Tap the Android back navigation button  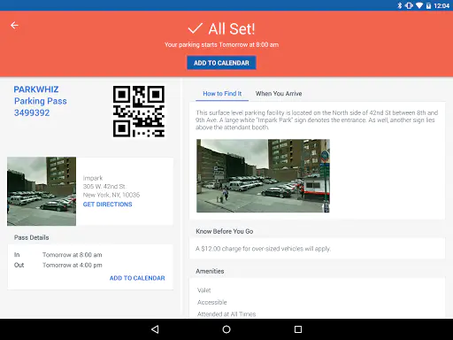click(155, 329)
